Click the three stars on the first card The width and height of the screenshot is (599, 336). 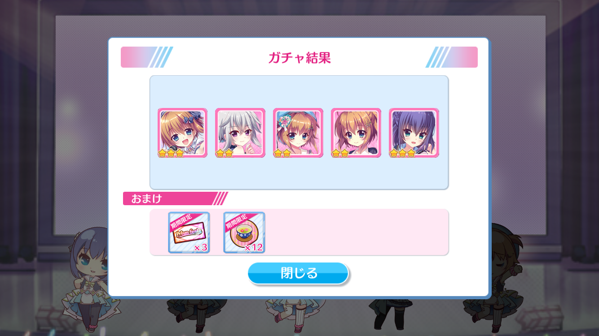click(171, 153)
